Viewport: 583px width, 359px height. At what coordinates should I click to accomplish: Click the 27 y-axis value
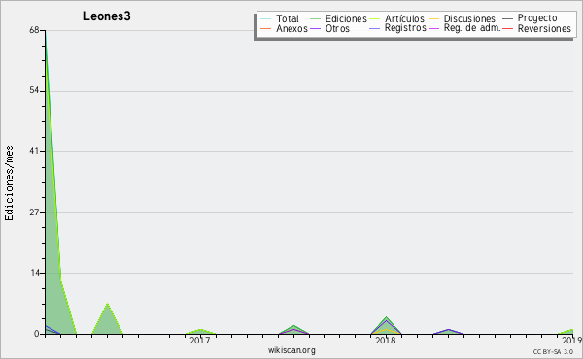pyautogui.click(x=34, y=212)
